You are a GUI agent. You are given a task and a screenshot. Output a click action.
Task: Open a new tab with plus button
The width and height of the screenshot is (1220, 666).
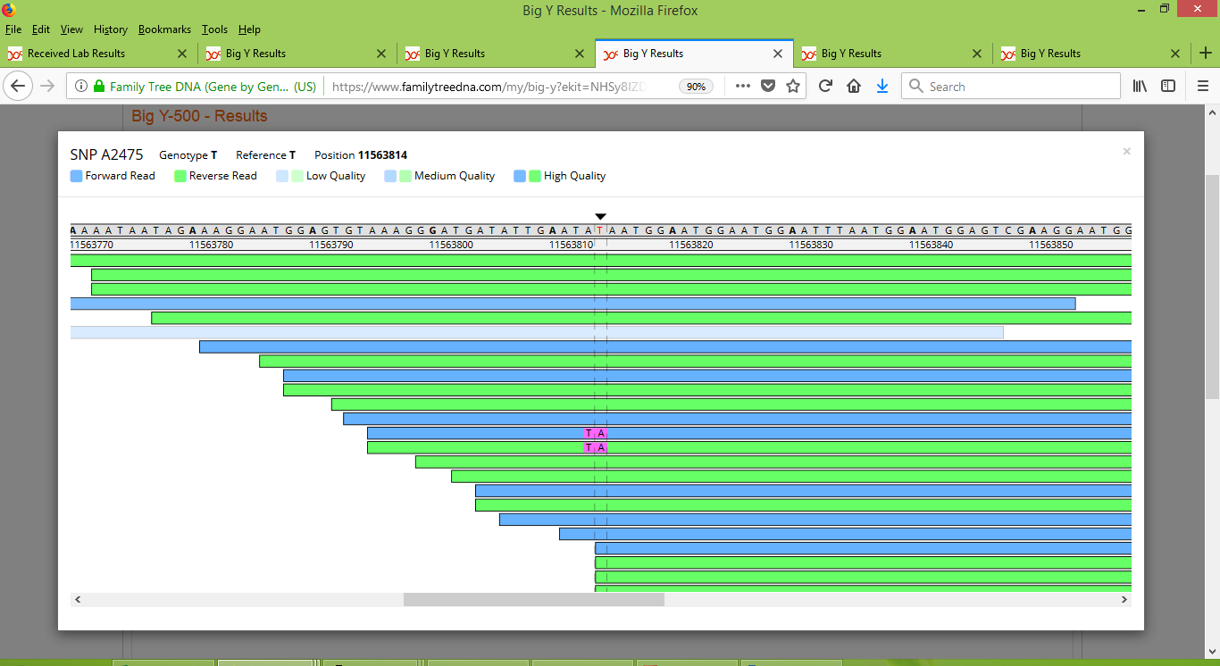1205,54
